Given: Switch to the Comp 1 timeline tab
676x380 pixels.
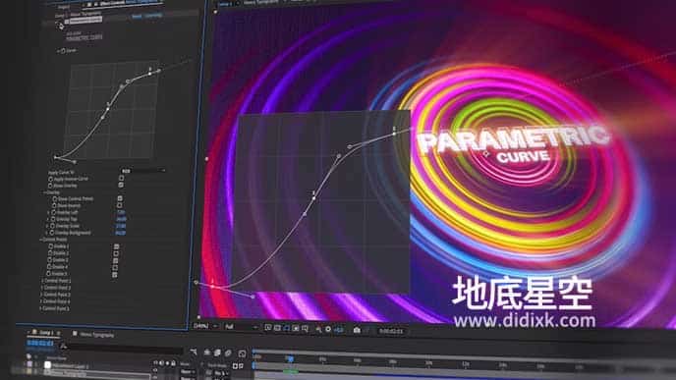Looking at the screenshot, I should (45, 333).
